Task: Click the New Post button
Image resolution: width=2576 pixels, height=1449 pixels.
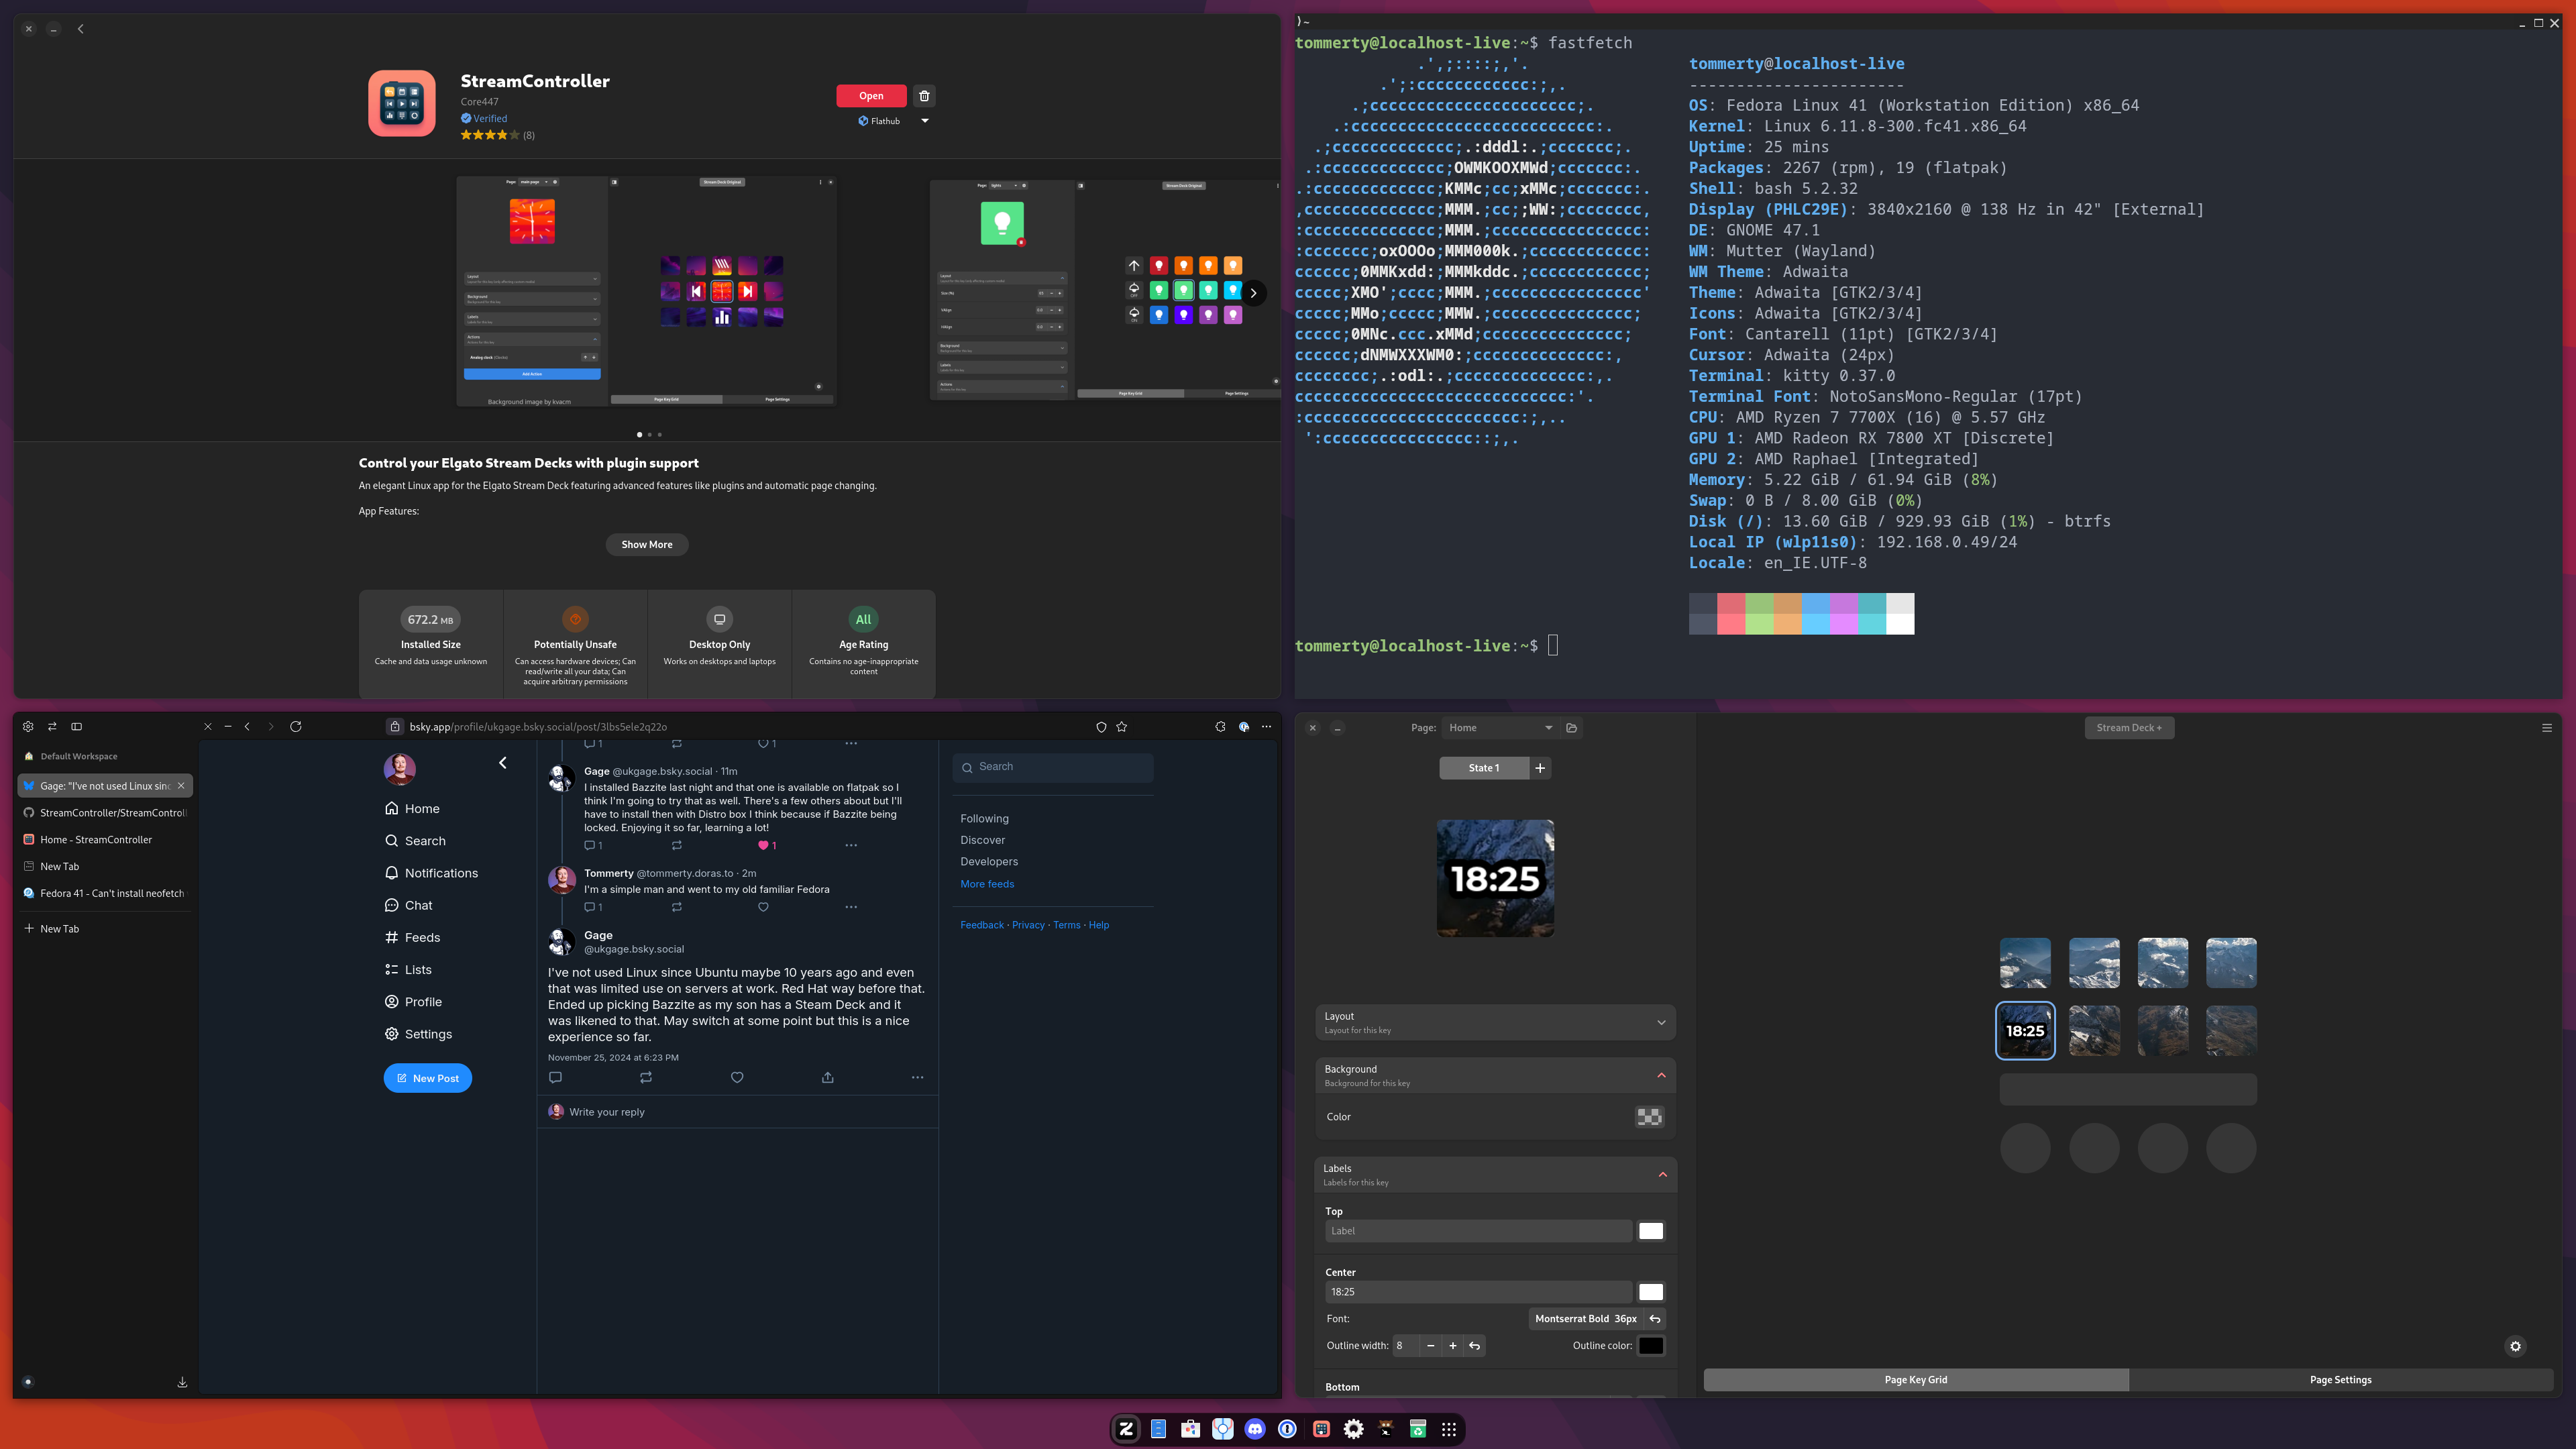Action: click(428, 1078)
